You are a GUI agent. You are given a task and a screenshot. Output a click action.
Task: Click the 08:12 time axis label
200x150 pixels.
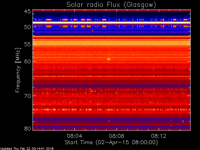tap(159, 136)
